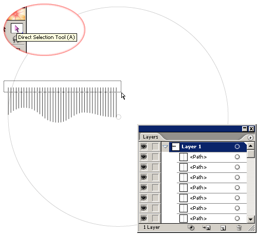Click the Create New Layer icon

coord(223,228)
